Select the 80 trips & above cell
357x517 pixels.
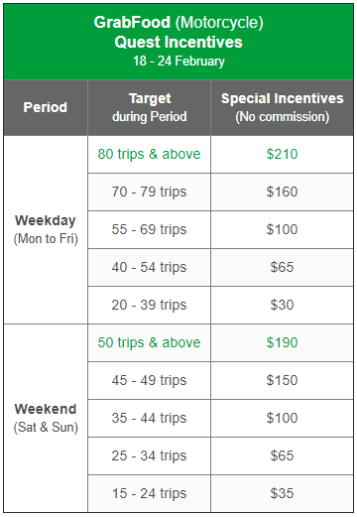tap(149, 154)
